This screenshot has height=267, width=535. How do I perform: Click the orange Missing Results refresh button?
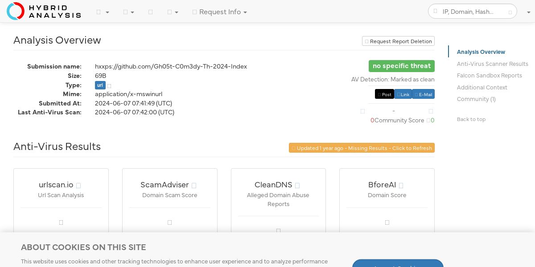(x=362, y=148)
